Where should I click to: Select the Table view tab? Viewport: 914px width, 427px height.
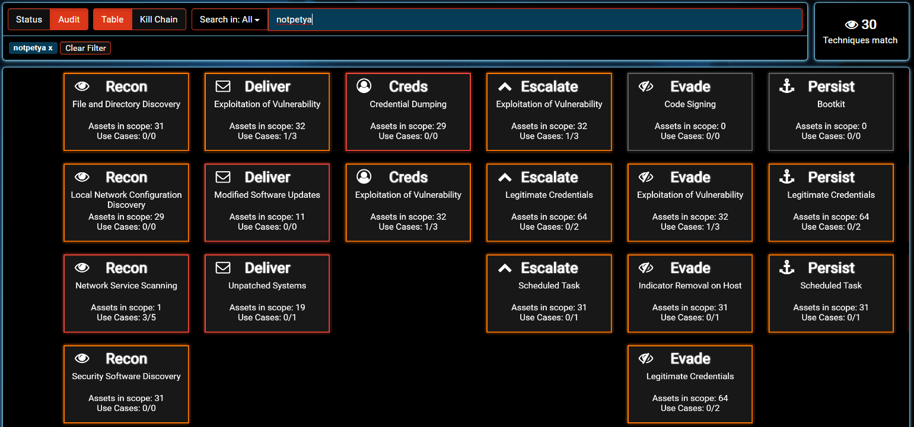112,20
